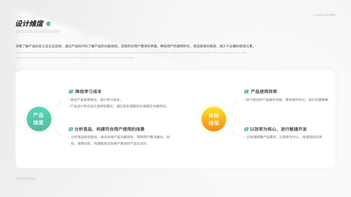
Task: Click English line starting user's use time
Action: pos(75,58)
